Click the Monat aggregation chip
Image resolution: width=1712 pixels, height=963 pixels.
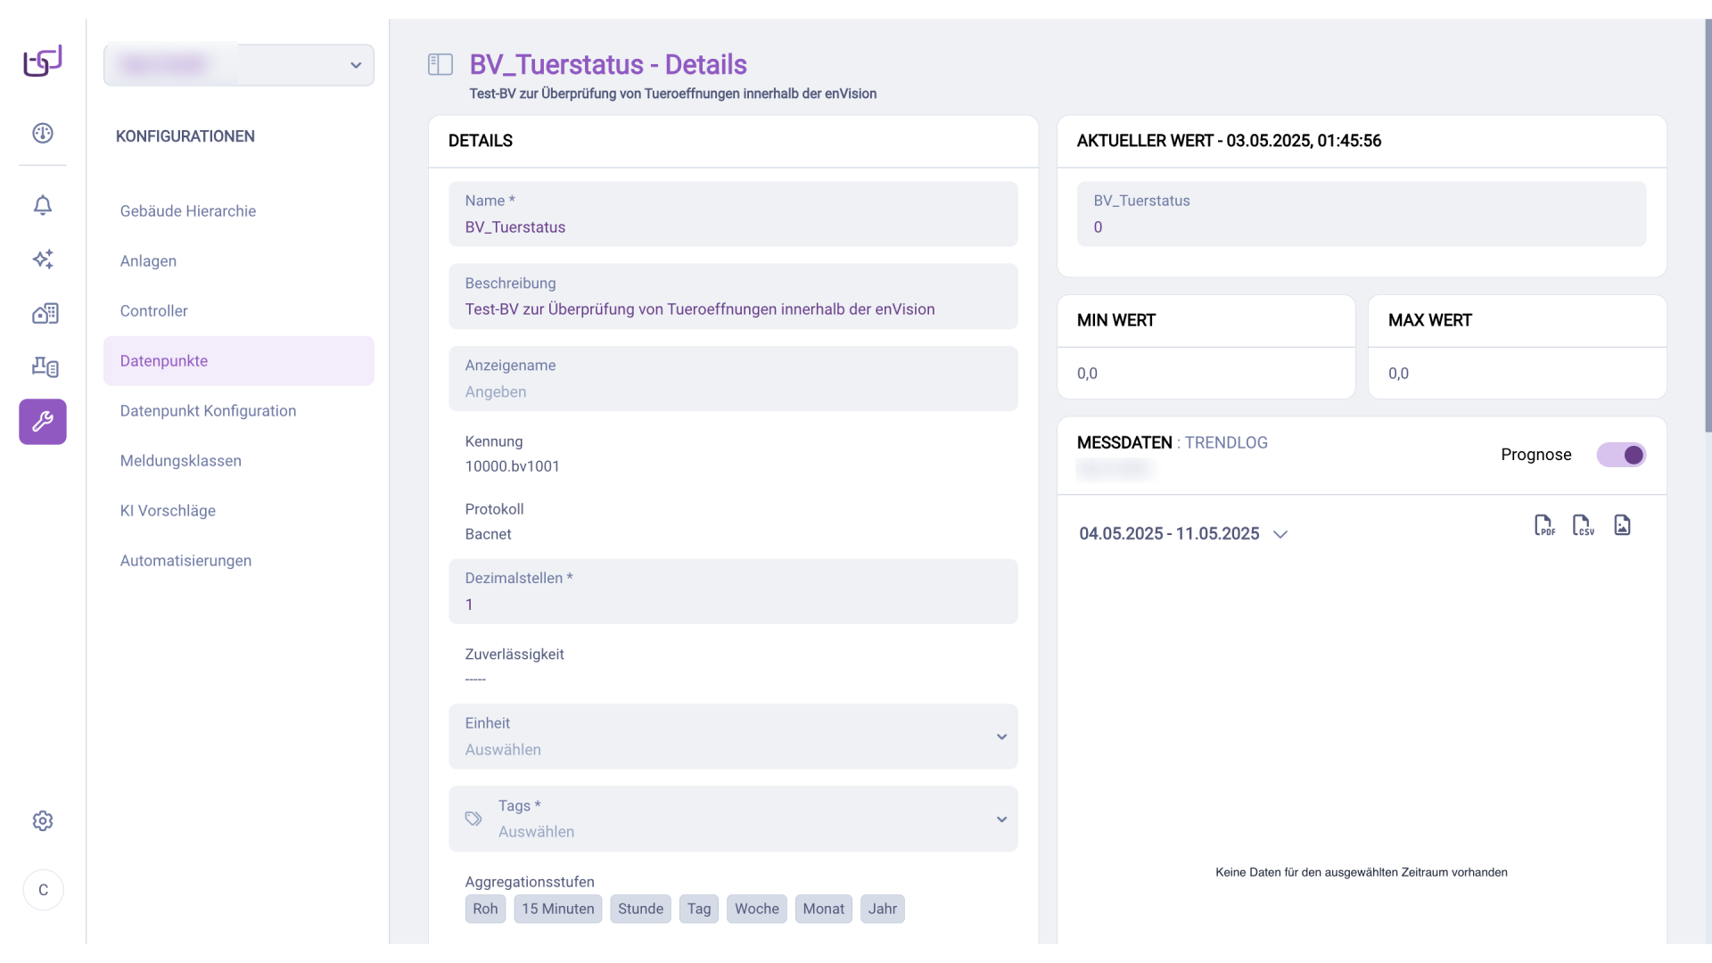click(822, 909)
